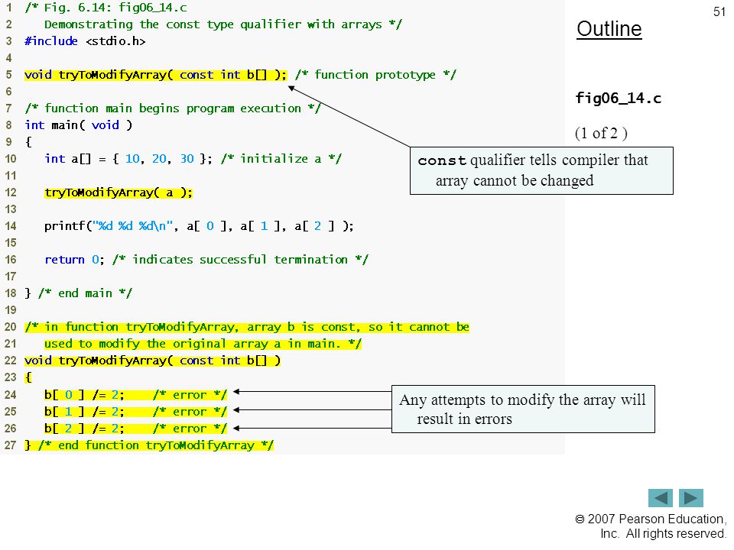Click the 'Fig. 6.14: fig06_14.c' comment on line 1
734x550 pixels.
coord(106,8)
